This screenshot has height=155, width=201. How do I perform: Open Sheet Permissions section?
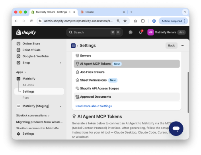click(127, 80)
